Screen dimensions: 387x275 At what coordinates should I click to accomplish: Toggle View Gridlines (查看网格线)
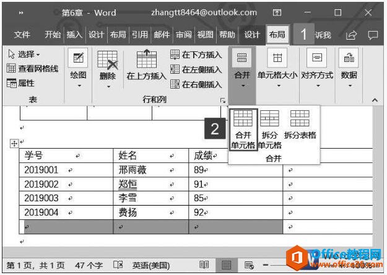(x=32, y=69)
